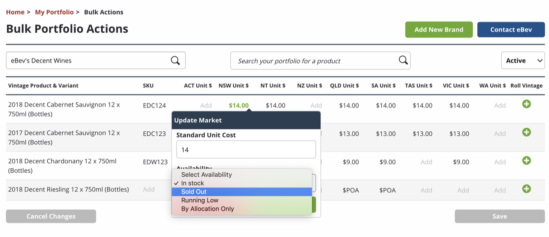This screenshot has width=549, height=237.
Task: Roll vintage for 2018 Decent Chardonany
Action: click(x=526, y=161)
